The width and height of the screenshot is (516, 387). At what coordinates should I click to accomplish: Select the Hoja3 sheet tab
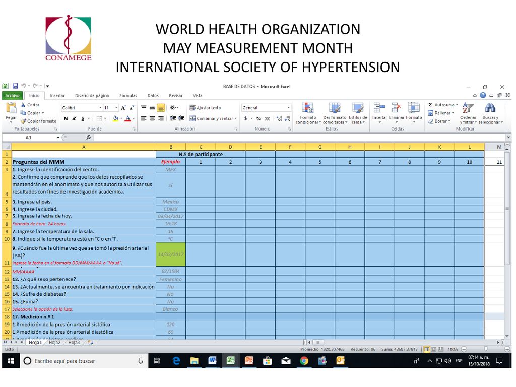(74, 342)
